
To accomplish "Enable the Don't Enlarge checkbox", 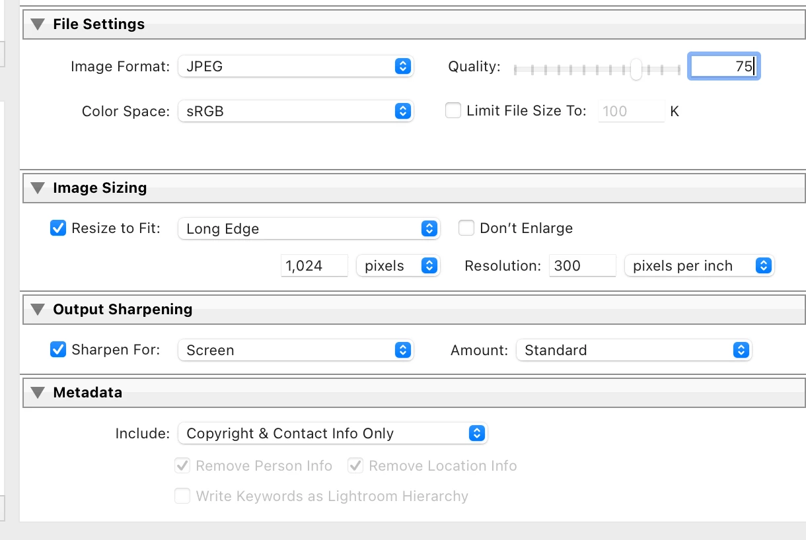I will coord(466,228).
